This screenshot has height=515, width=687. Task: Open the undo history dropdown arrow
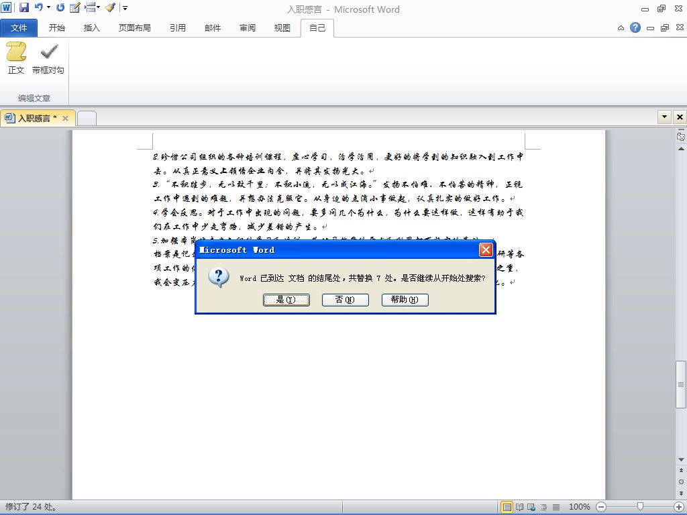click(x=48, y=7)
